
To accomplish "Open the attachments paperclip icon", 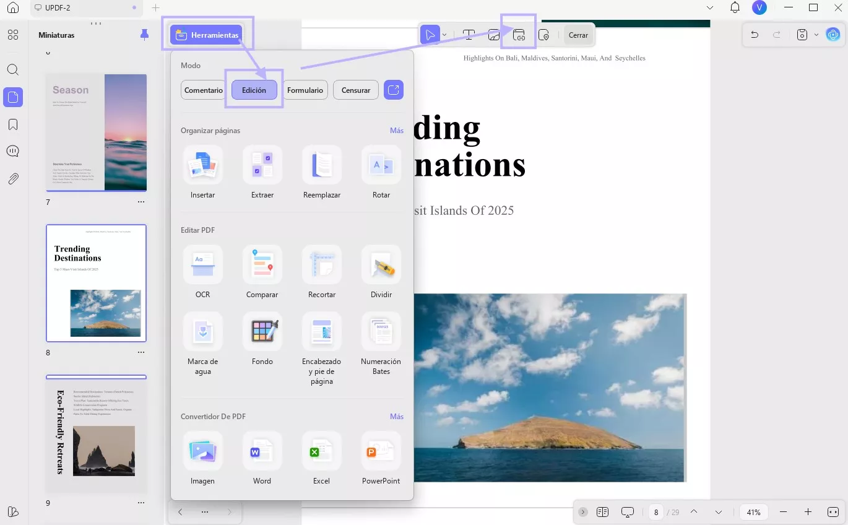I will 13,179.
